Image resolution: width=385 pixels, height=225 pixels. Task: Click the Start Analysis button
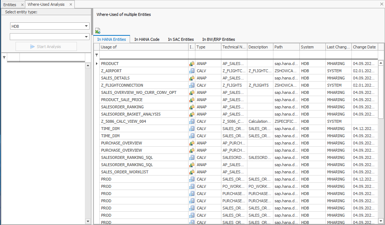tap(46, 46)
